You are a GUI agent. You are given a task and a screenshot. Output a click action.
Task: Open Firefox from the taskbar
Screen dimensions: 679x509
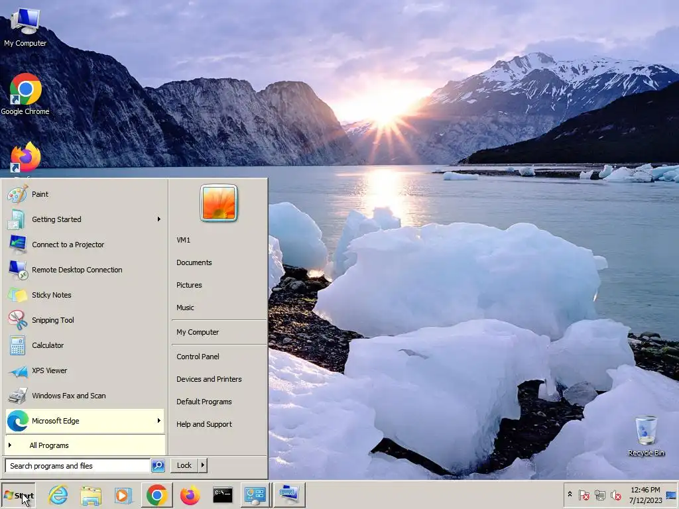(190, 495)
